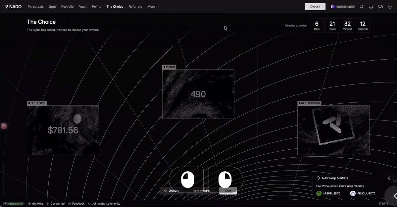
Task: Click 'The Alpha has ended' subtitle text
Action: [63, 30]
